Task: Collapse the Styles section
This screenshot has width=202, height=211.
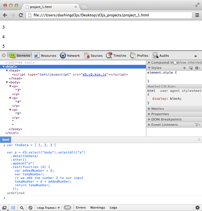Action: [149, 68]
